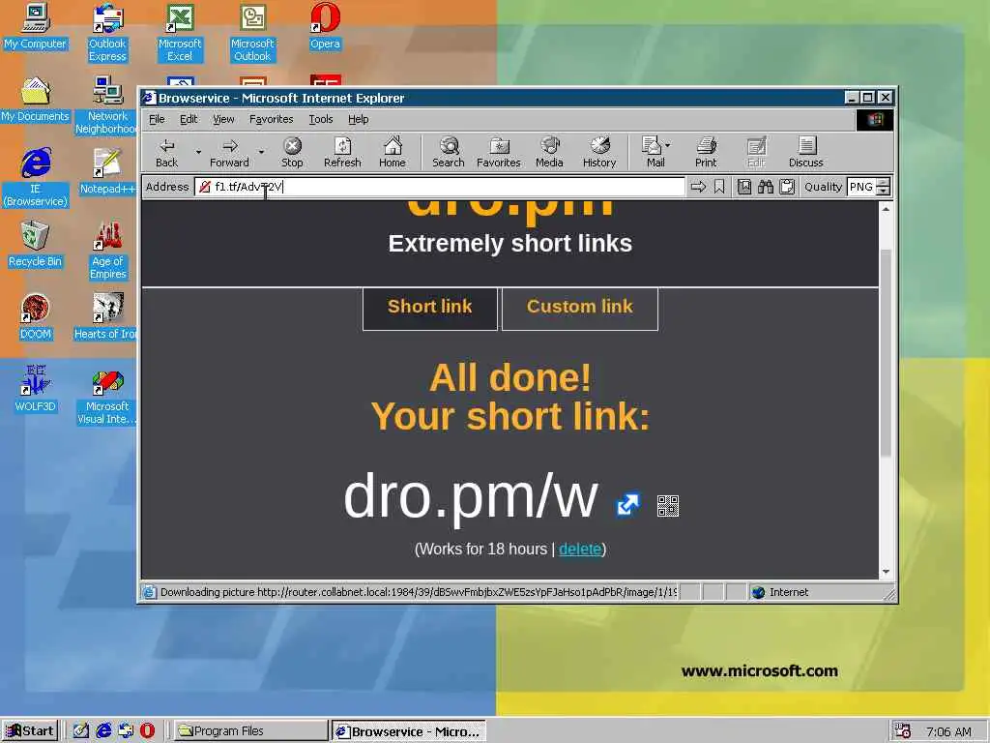
Task: Click the binoculars find icon
Action: (x=766, y=187)
